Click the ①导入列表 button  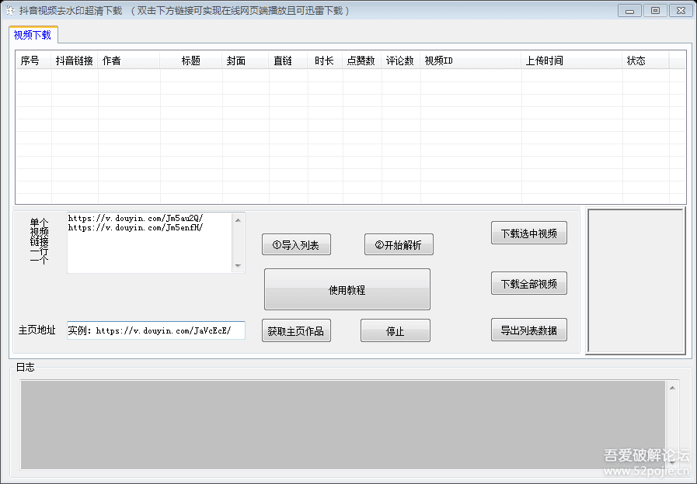click(x=296, y=244)
